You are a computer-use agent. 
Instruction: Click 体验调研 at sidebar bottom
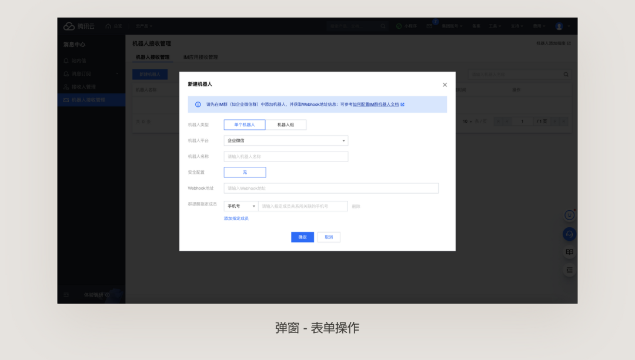tap(97, 295)
